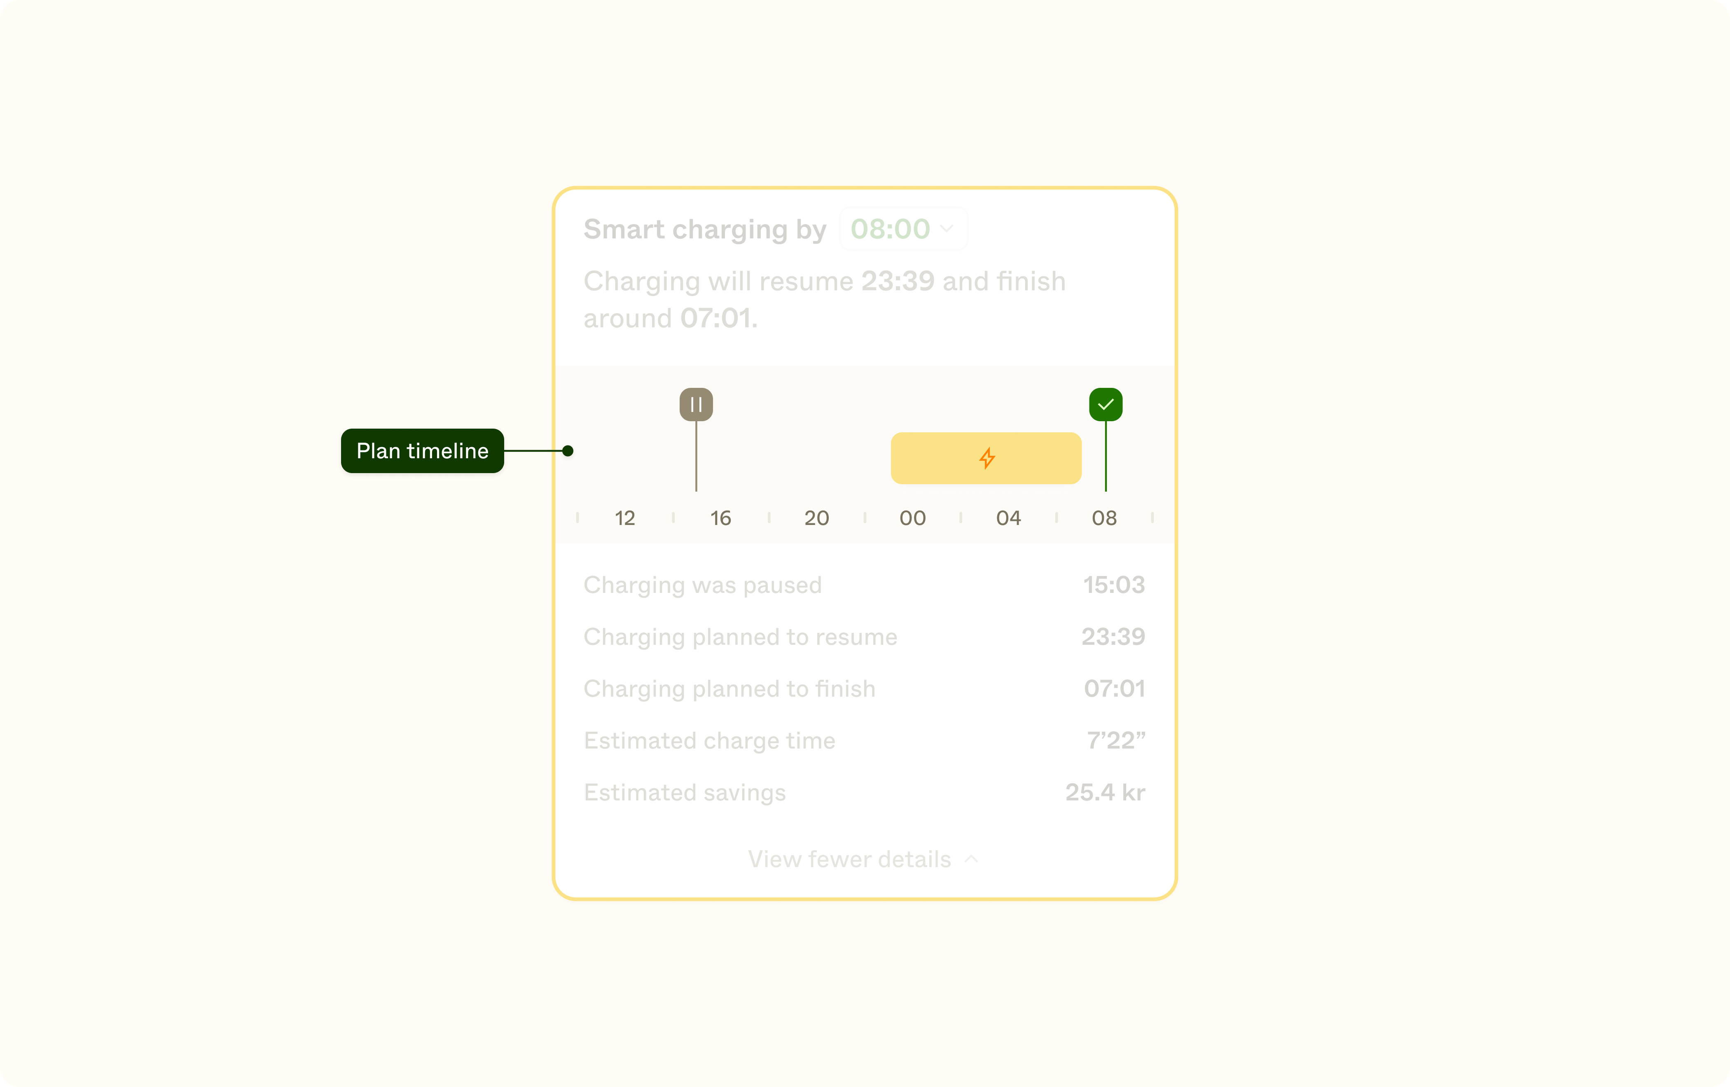Click the 23:39 planned resume time value
This screenshot has height=1087, width=1730.
click(1113, 637)
